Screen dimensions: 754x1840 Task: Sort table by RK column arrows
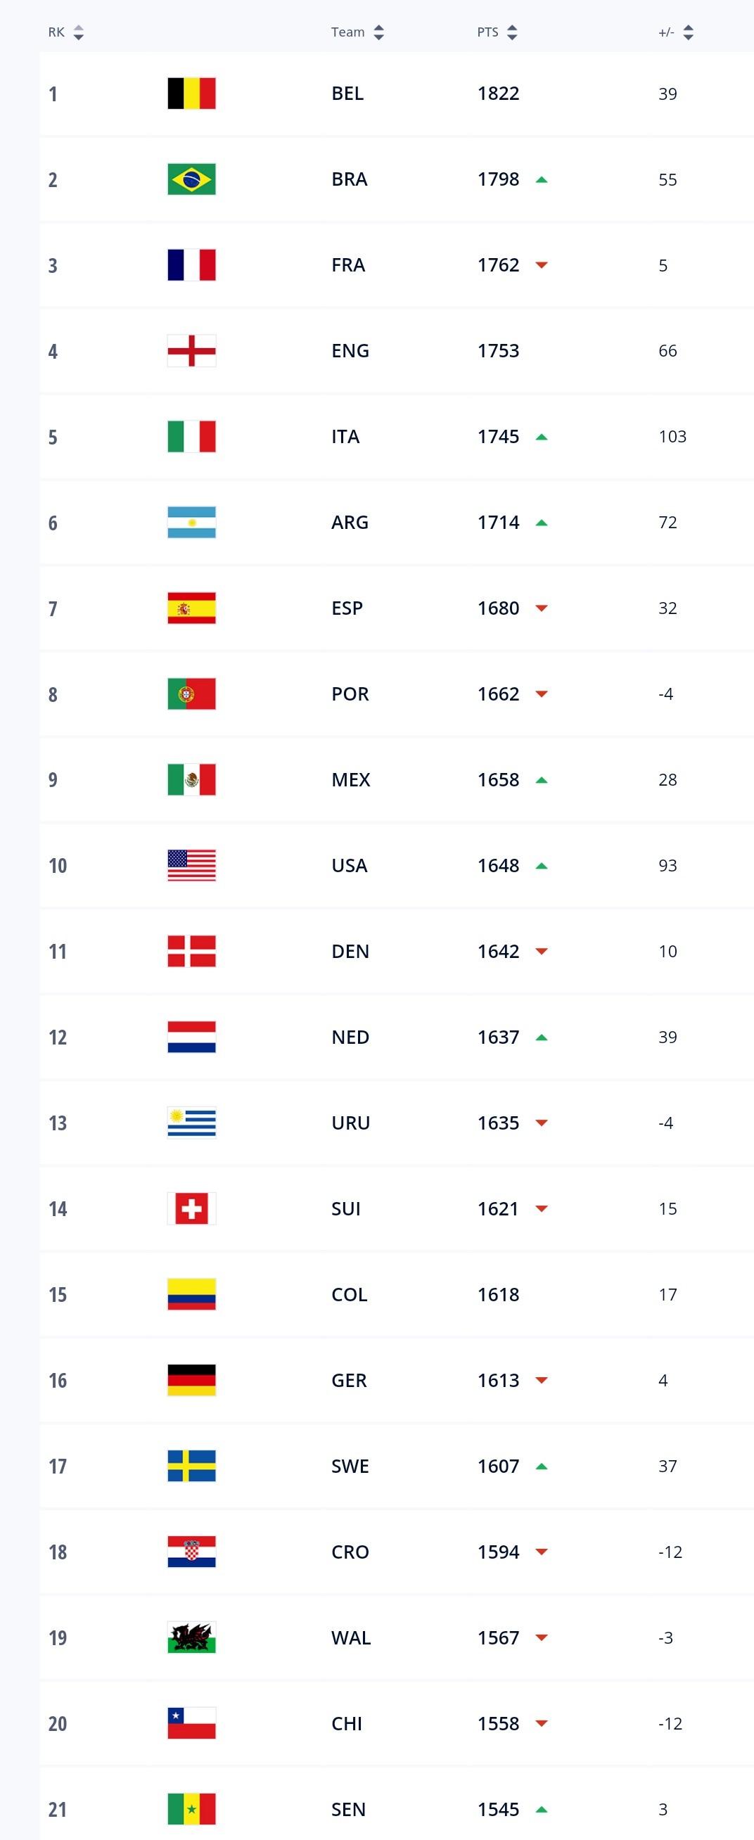point(79,32)
